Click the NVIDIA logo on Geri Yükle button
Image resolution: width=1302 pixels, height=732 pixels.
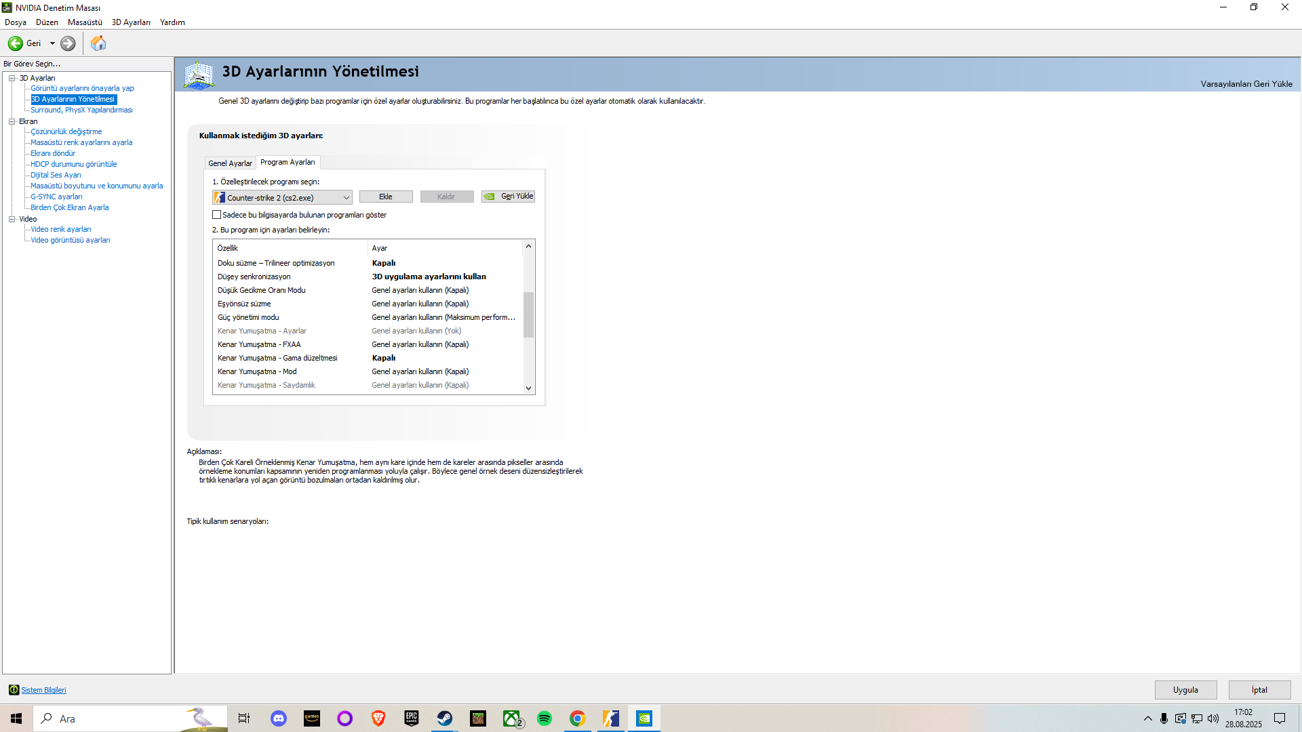[490, 197]
